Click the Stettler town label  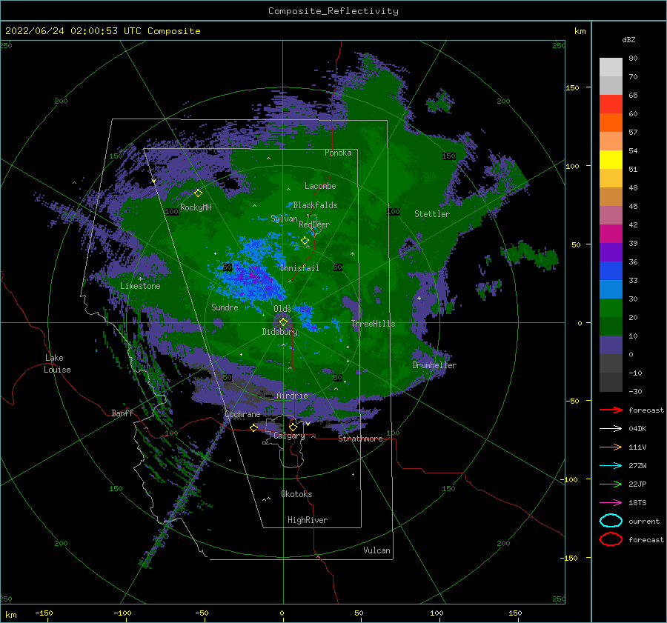432,214
